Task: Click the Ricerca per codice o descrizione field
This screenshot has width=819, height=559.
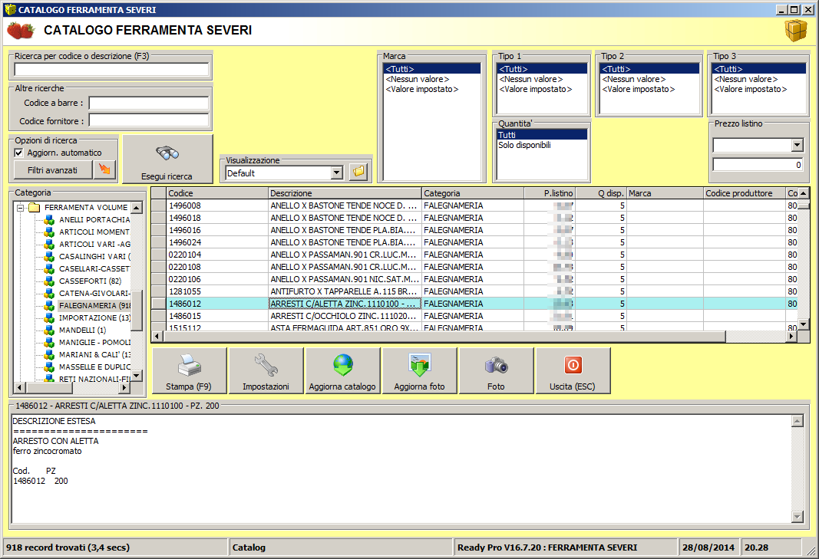Action: coord(111,70)
